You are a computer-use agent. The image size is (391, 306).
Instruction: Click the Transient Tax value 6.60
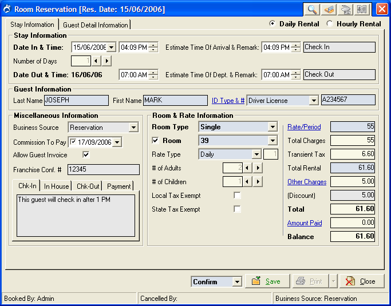coord(353,154)
